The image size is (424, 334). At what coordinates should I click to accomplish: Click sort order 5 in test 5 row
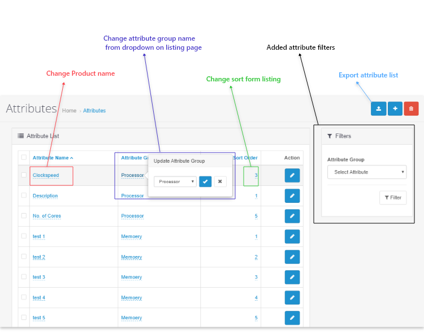coord(256,318)
